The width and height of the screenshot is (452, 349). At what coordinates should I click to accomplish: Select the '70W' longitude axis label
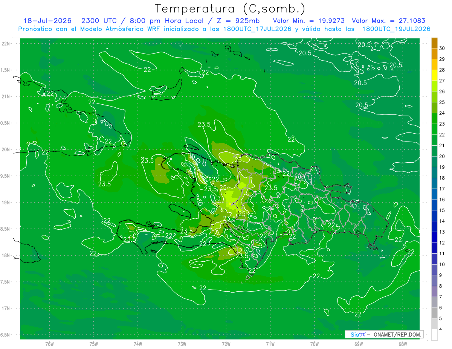click(315, 344)
